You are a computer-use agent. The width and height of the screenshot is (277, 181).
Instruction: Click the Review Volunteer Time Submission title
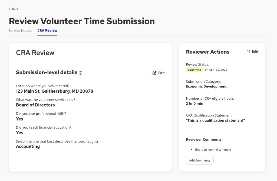82,21
